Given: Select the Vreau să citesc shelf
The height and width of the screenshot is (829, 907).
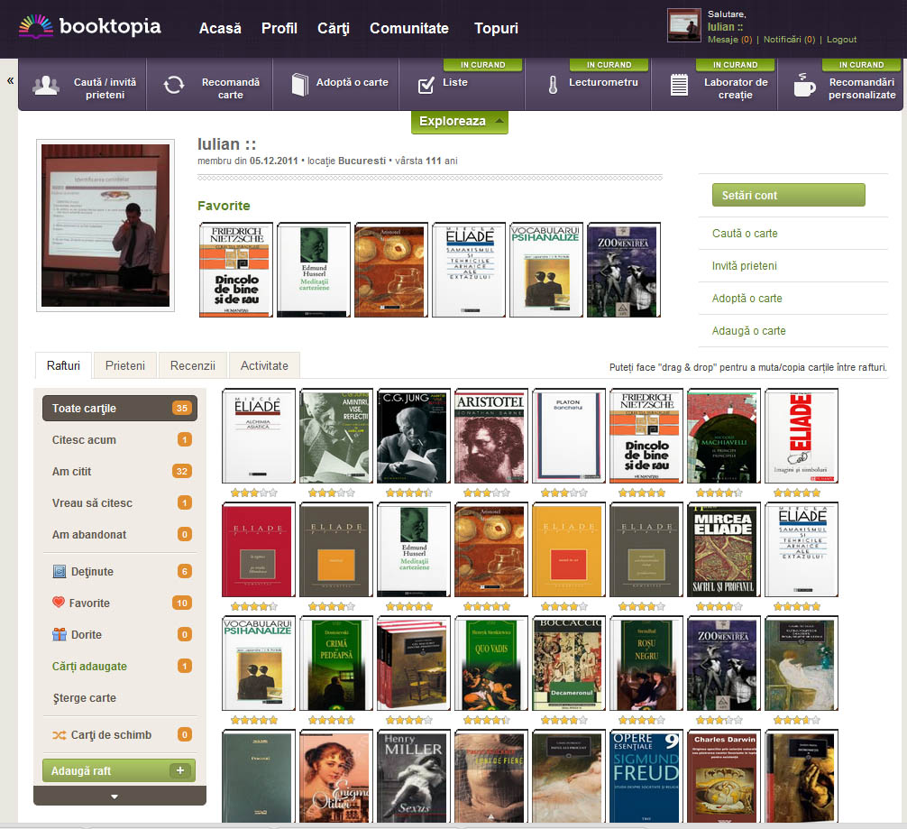Looking at the screenshot, I should tap(120, 503).
